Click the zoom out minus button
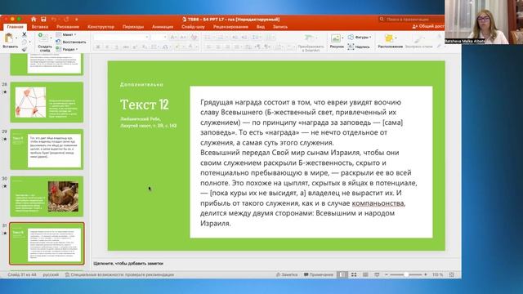The width and height of the screenshot is (523, 294). point(387,274)
